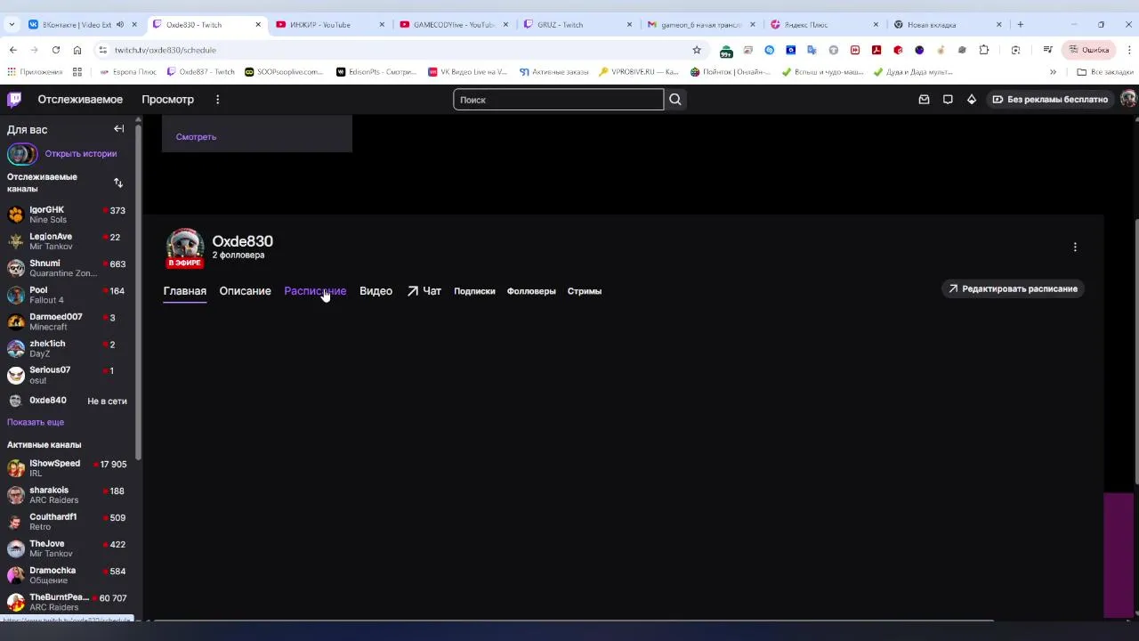The image size is (1139, 641).
Task: Open IgorGHK channel in sidebar
Action: 68,215
